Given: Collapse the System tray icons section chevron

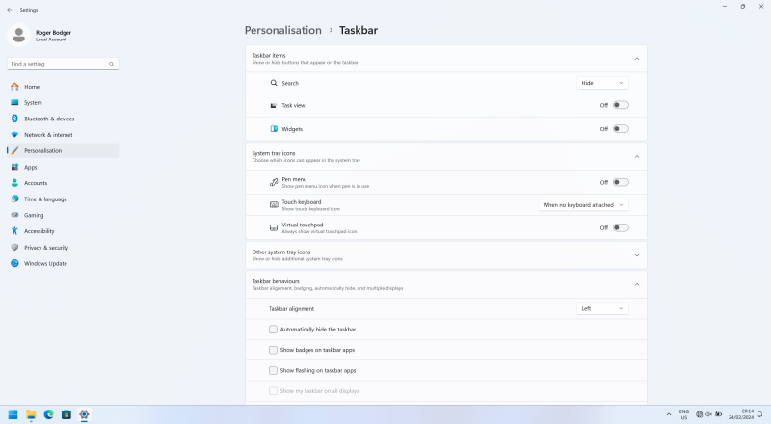Looking at the screenshot, I should [x=637, y=157].
